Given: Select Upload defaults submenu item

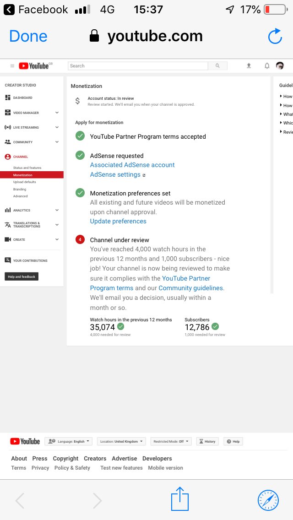Looking at the screenshot, I should 25,182.
